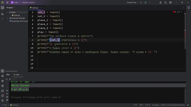191x107 pixels.
Task: Open the Structure tool window icon
Action: pyautogui.click(x=2, y=14)
